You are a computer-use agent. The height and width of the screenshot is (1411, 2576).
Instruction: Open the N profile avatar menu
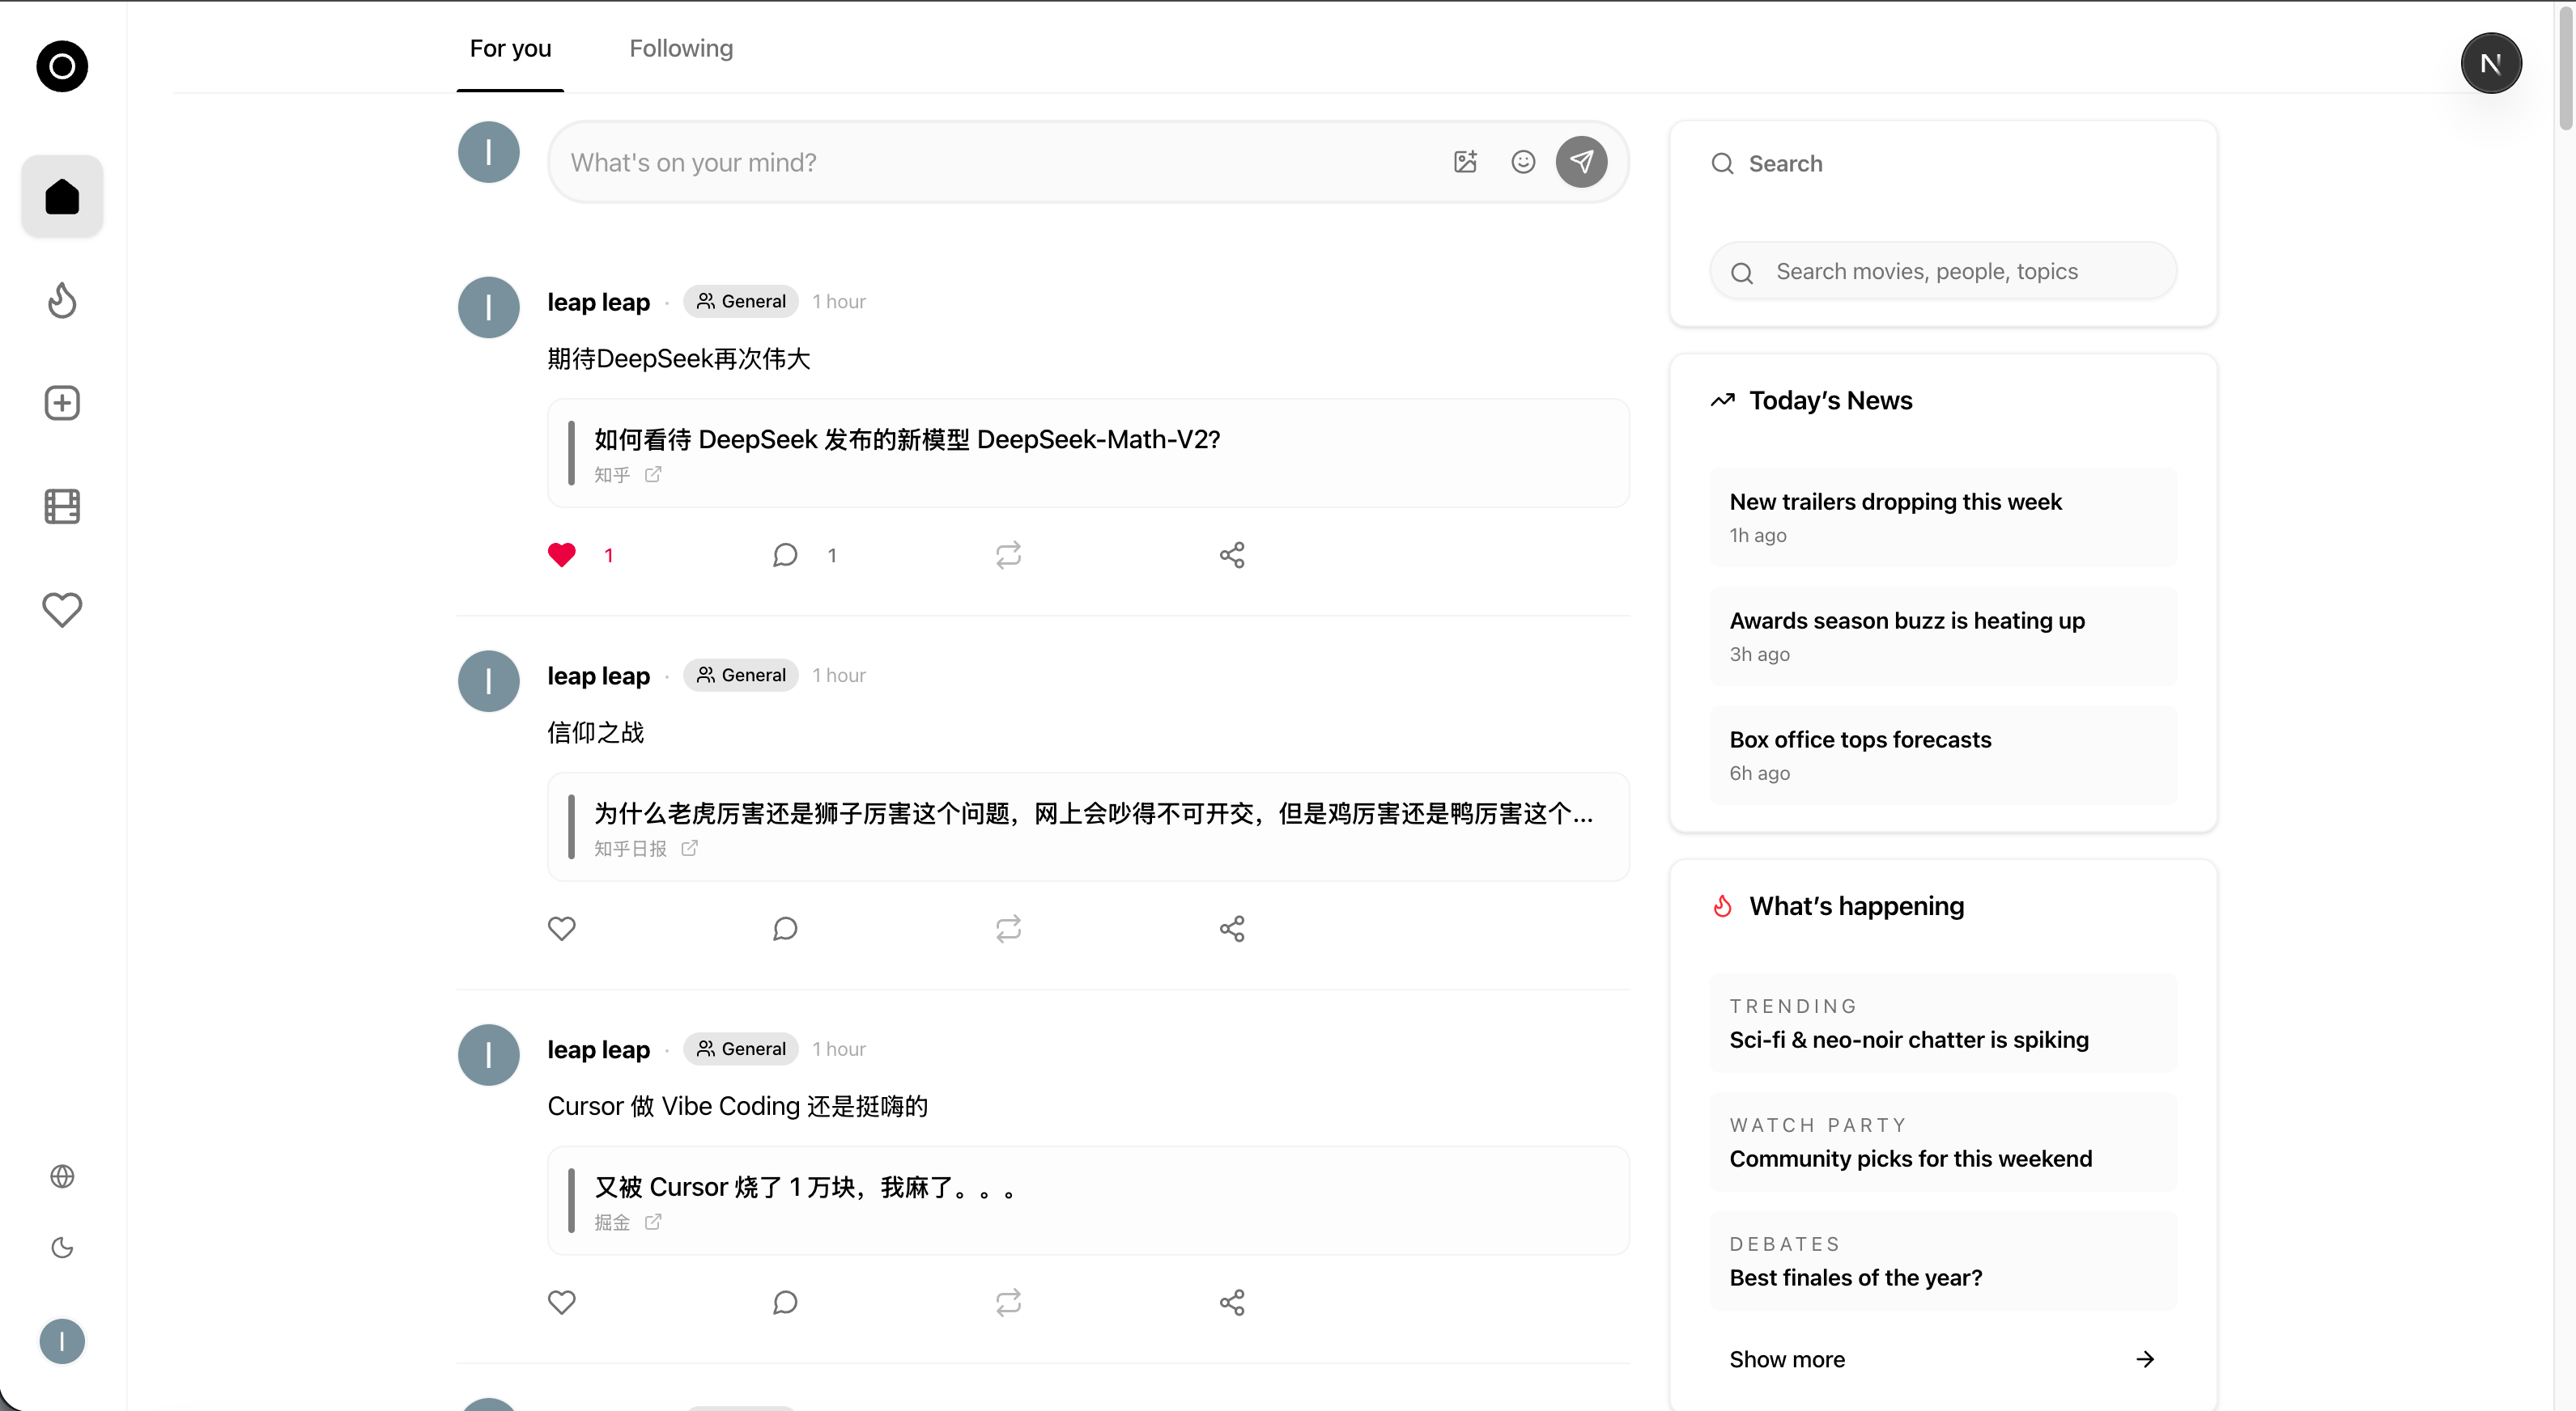(2490, 64)
